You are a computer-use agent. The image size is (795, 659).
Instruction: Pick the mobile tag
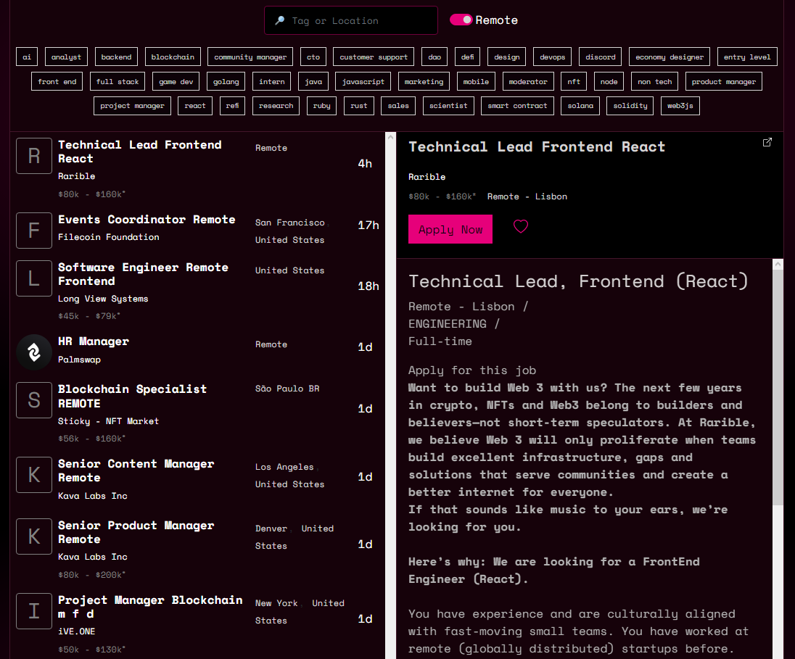[476, 81]
